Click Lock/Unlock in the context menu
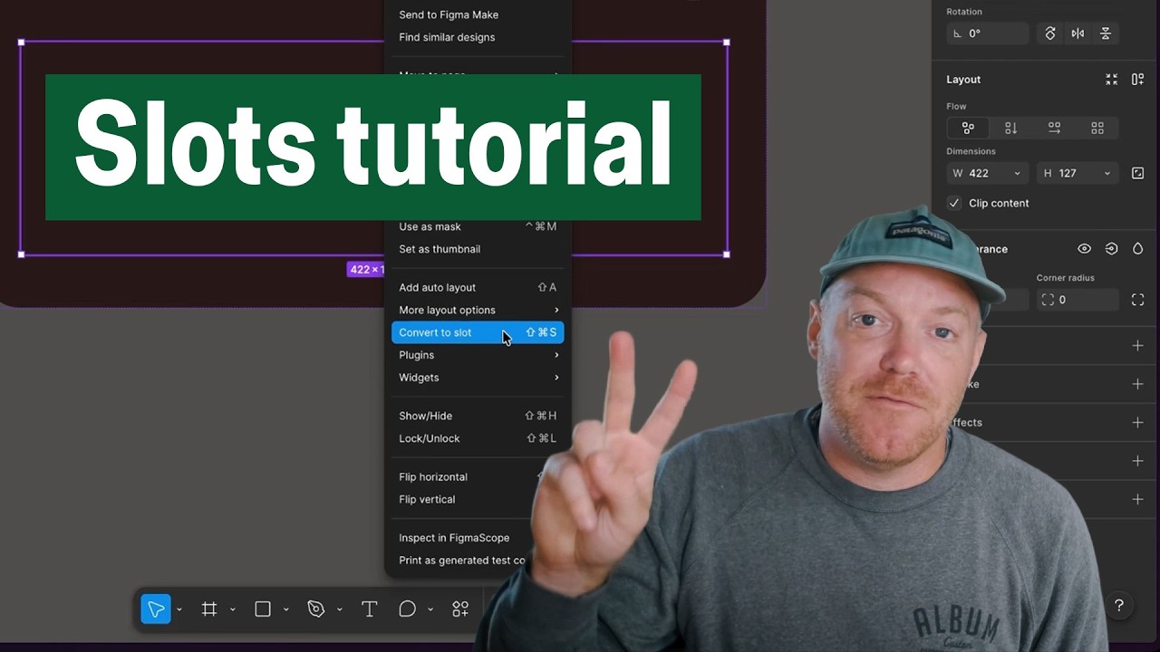Screen dimensions: 1160x652 tap(478, 438)
